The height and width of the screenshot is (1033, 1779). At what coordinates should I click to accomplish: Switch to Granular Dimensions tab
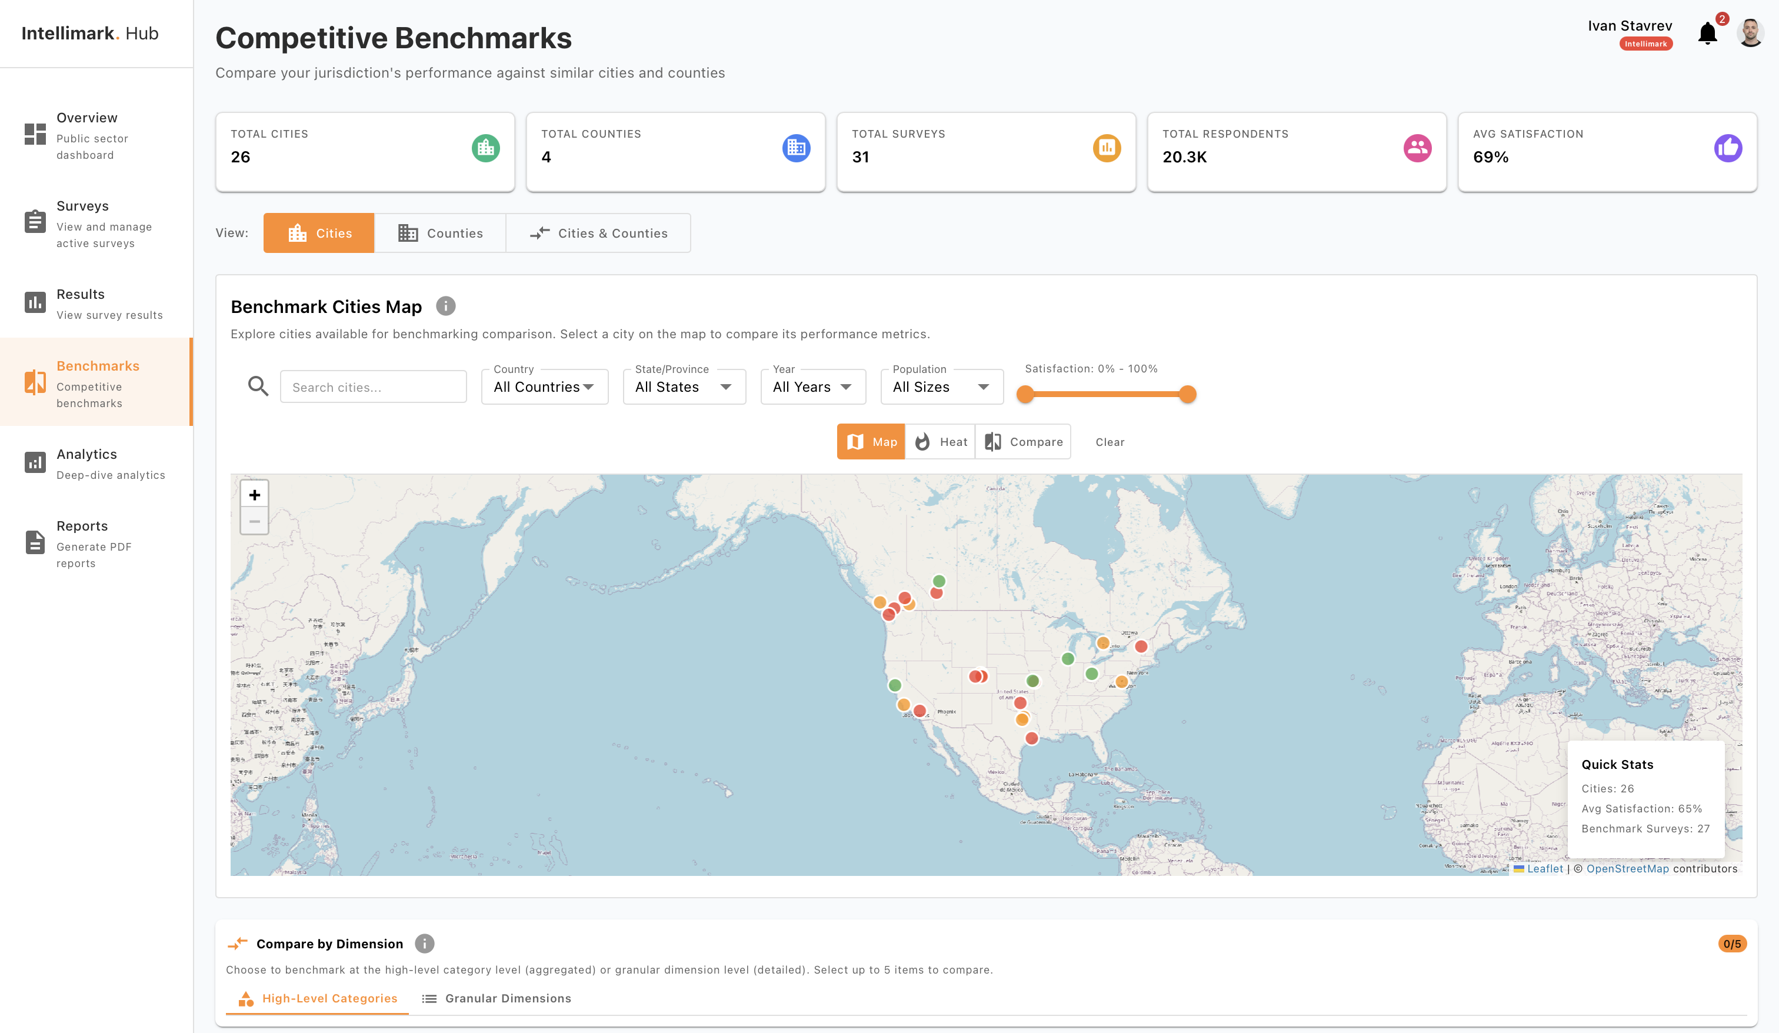tap(497, 998)
